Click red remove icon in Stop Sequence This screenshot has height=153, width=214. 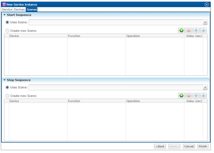[189, 95]
